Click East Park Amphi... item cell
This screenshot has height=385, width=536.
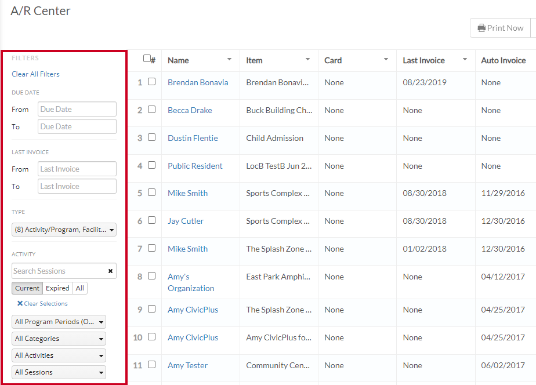pyautogui.click(x=278, y=277)
